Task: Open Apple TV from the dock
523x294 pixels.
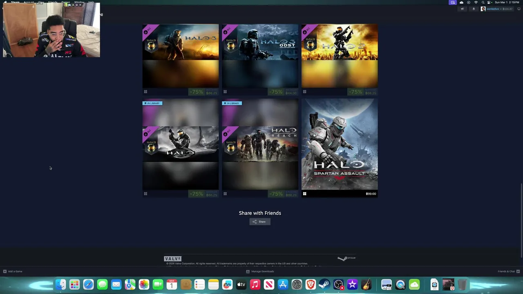Action: tap(241, 285)
